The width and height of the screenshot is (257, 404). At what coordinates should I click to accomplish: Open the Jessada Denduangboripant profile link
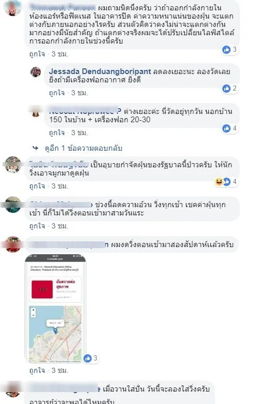[x=100, y=71]
